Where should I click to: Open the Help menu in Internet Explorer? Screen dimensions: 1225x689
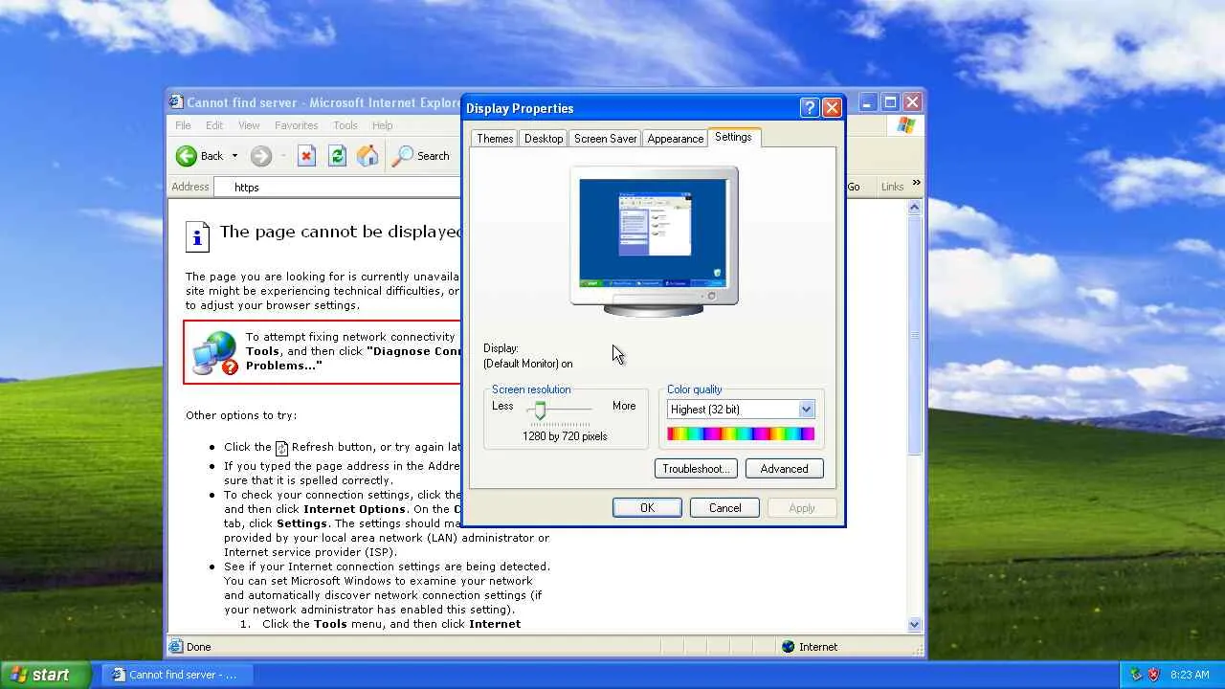(383, 125)
